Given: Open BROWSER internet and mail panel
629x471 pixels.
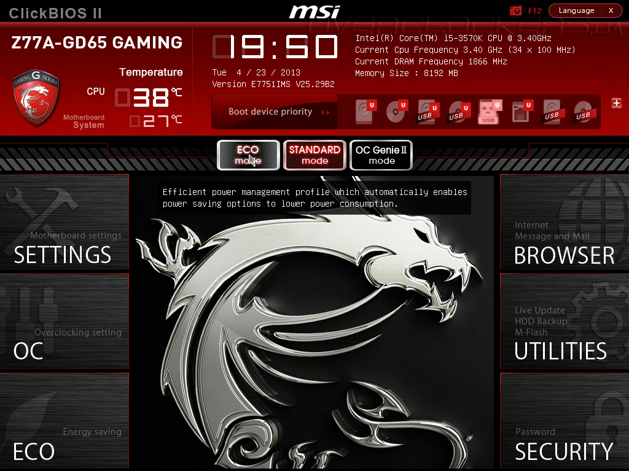Looking at the screenshot, I should pos(565,222).
